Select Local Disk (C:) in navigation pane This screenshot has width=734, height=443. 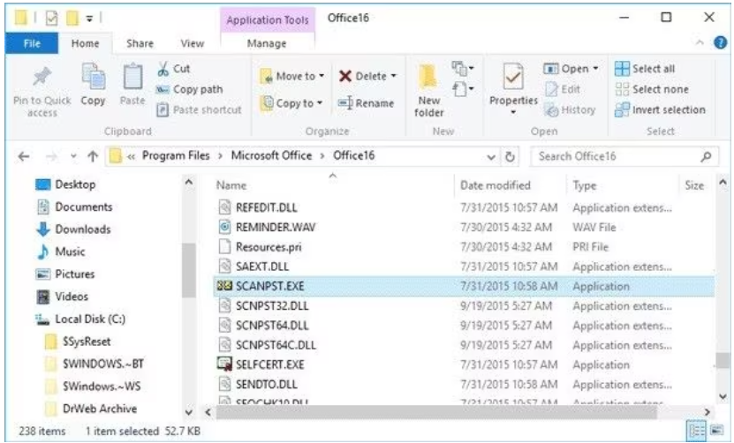(x=80, y=319)
